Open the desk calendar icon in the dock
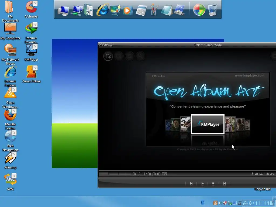This screenshot has width=276, height=207. pos(179,10)
